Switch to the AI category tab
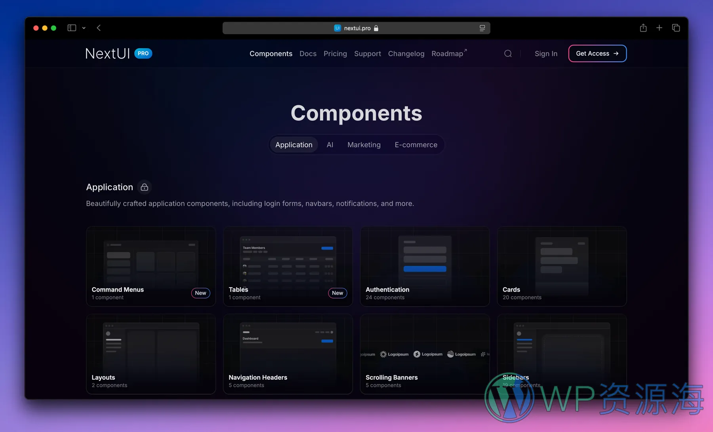 (330, 145)
